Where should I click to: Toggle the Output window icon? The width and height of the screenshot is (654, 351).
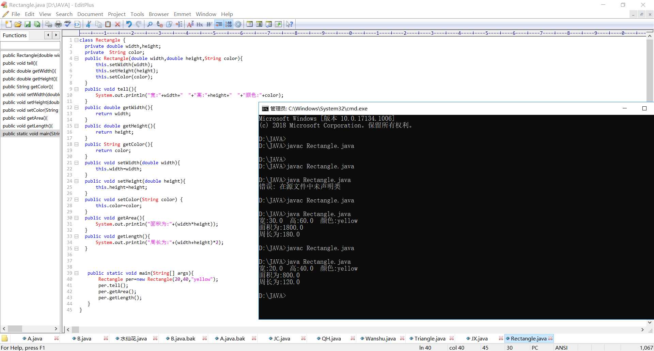click(269, 24)
